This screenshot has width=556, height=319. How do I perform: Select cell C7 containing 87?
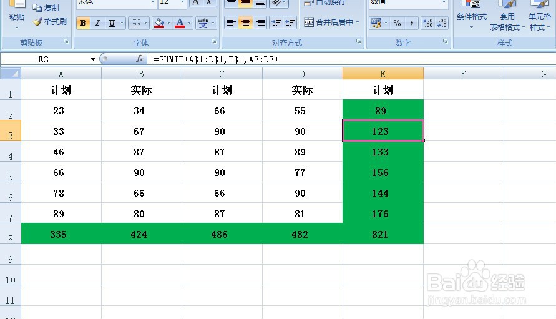[x=222, y=213]
